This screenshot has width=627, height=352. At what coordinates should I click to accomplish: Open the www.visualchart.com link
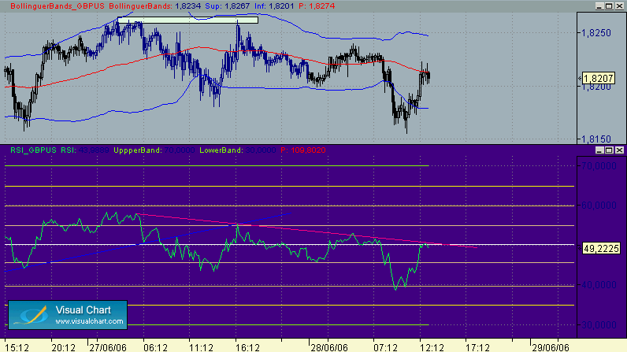tap(89, 321)
